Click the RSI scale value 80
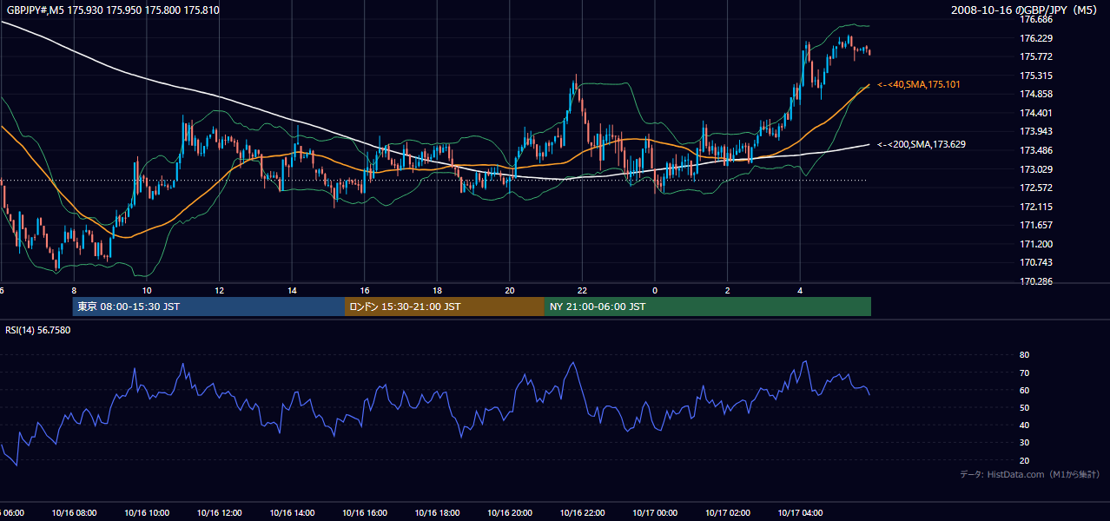1110x521 pixels. [1025, 355]
